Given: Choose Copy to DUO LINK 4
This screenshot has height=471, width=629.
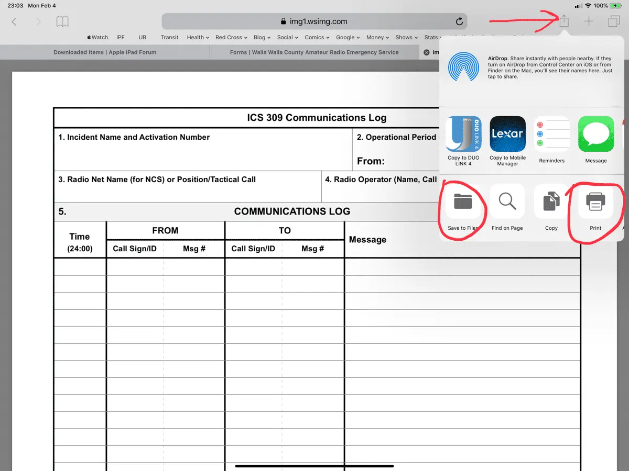Looking at the screenshot, I should [463, 134].
